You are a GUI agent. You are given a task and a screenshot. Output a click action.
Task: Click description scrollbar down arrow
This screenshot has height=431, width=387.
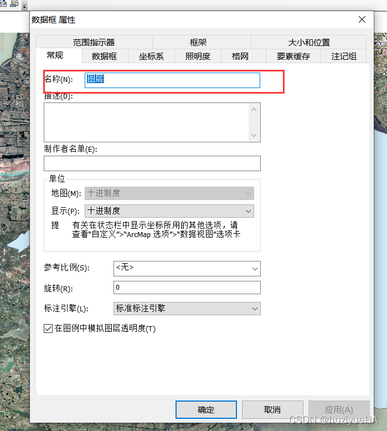(x=254, y=135)
